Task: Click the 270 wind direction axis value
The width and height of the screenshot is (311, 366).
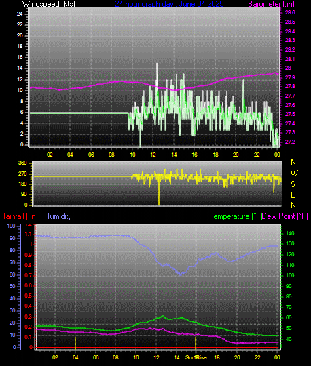Action: [22, 174]
